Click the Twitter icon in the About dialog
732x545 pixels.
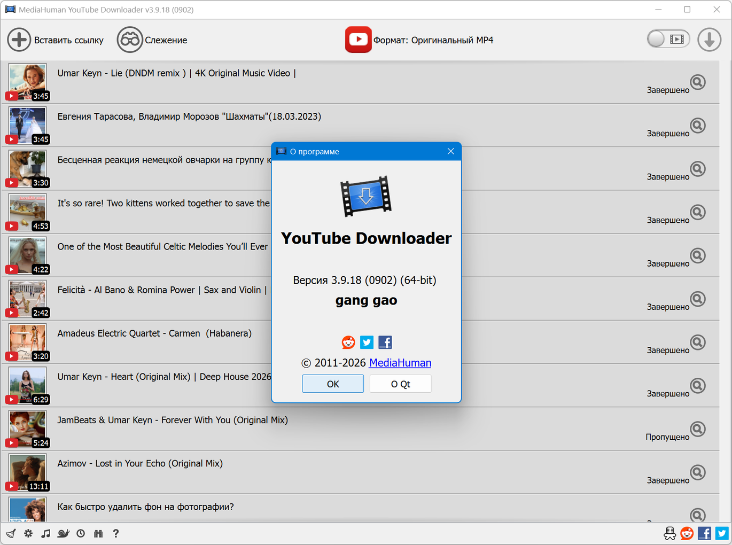coord(367,342)
